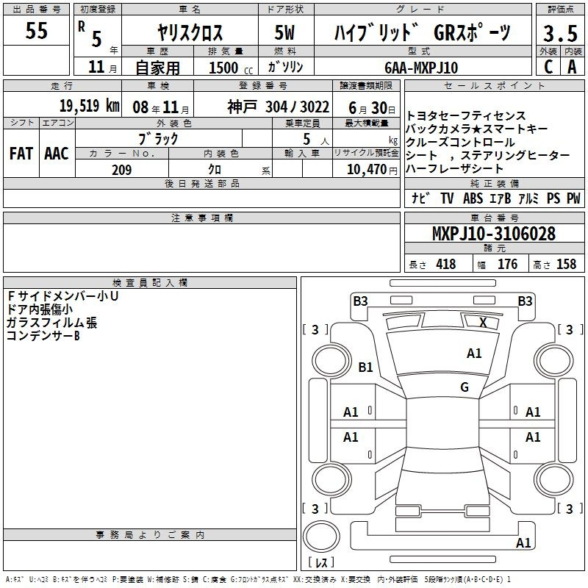Select the A1 marker on the hood
Viewport: 588px width, 588px height.
point(474,354)
